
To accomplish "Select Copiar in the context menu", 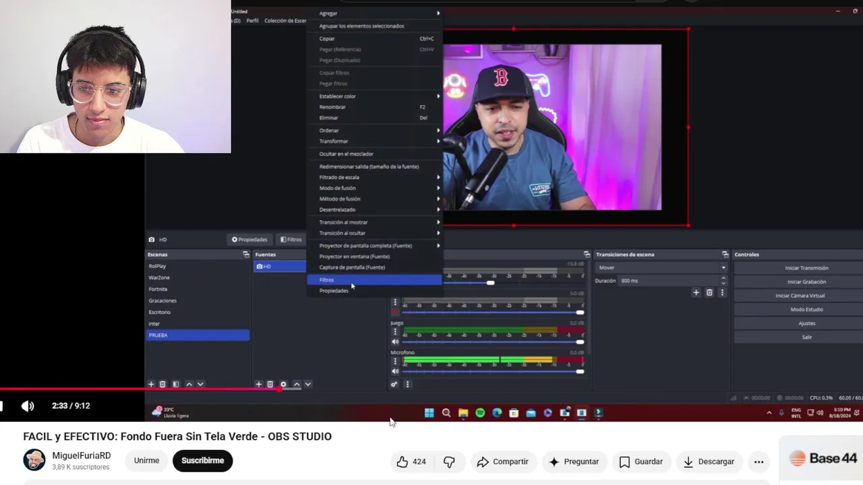I will click(x=374, y=38).
